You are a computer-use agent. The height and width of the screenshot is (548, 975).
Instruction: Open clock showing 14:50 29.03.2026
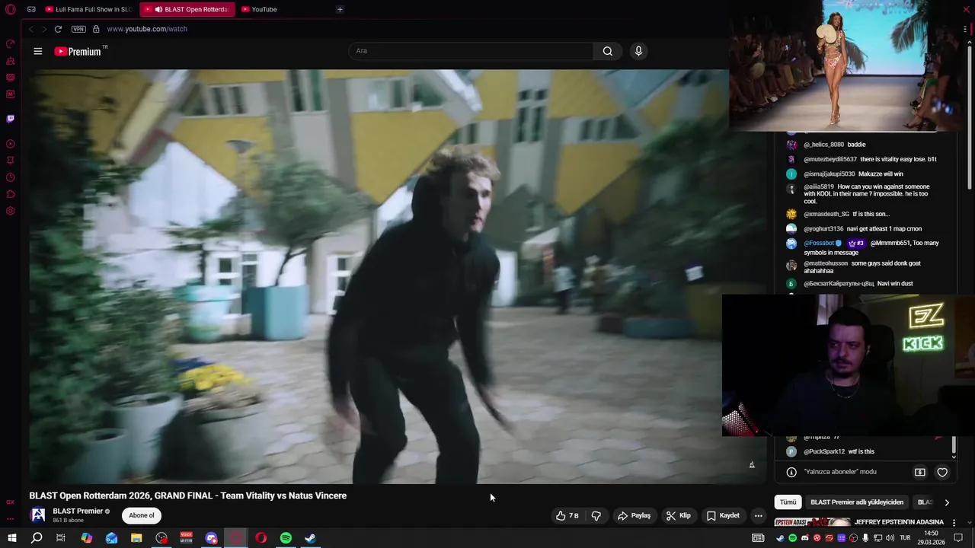[931, 538]
